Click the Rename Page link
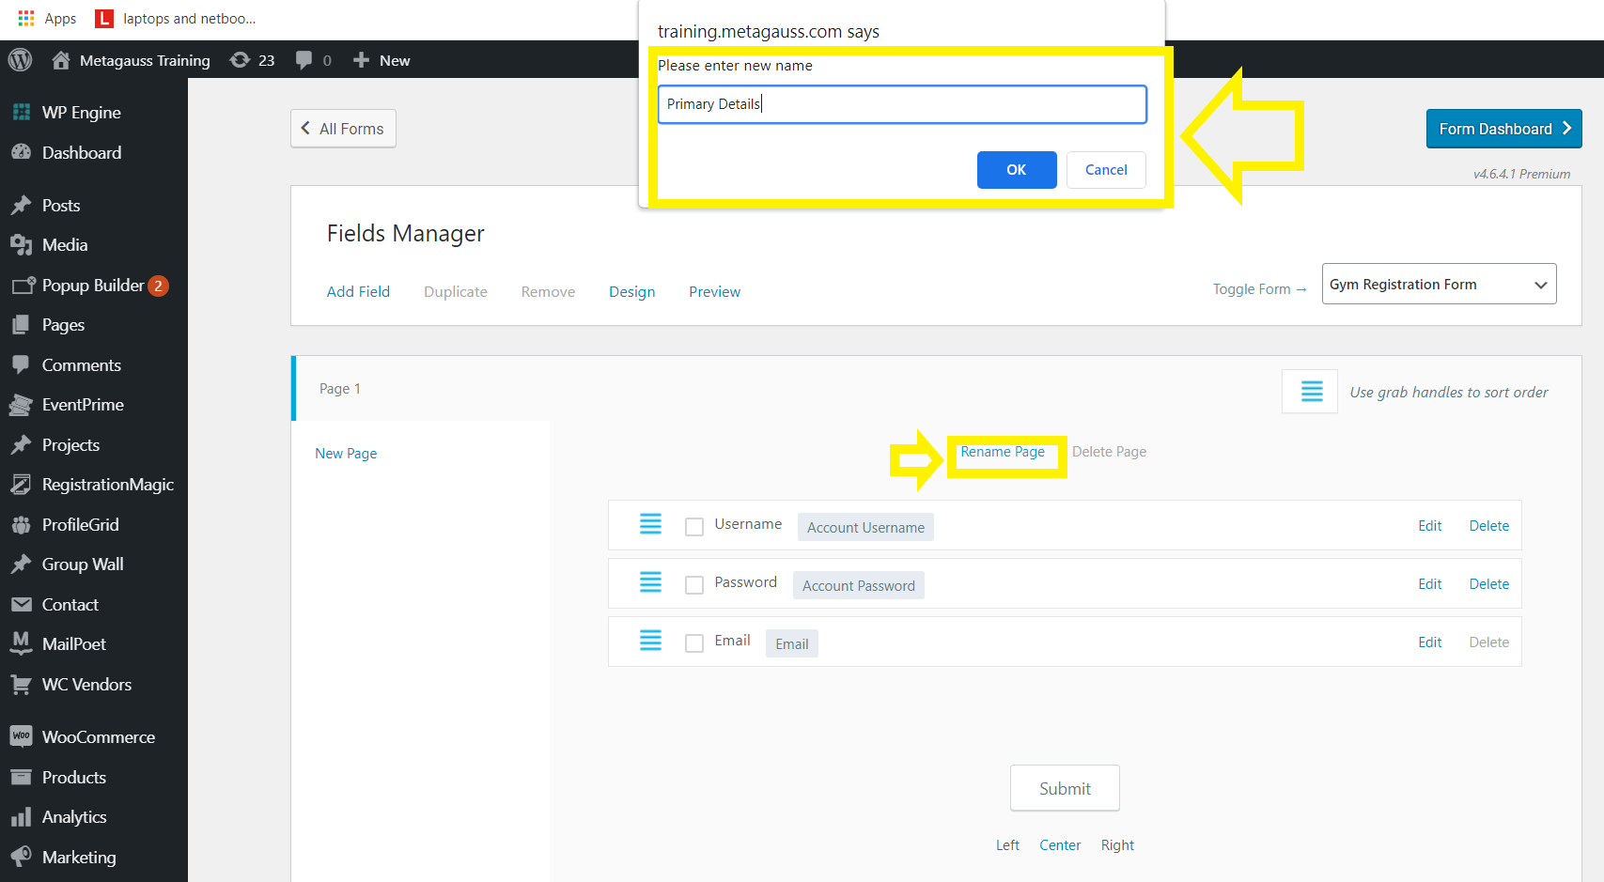This screenshot has height=882, width=1604. point(1002,452)
